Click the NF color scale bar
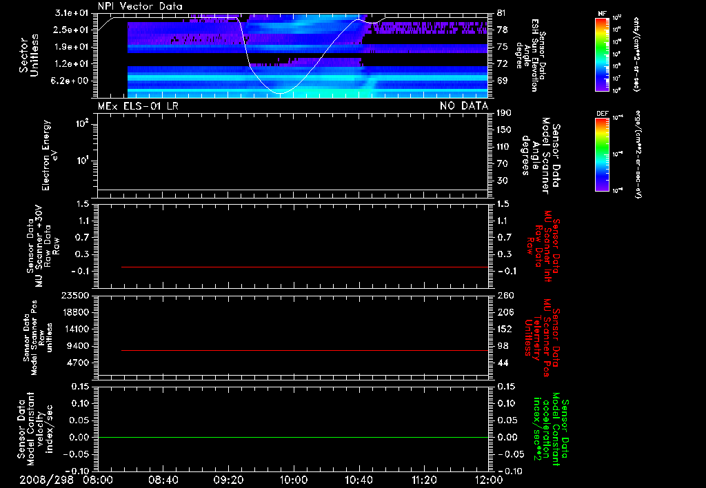 click(603, 54)
